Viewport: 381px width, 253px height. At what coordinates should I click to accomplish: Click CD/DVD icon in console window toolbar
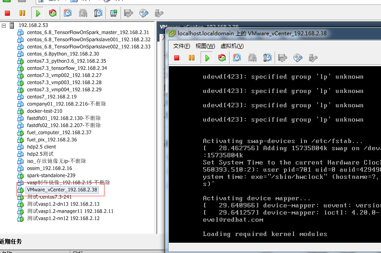297,58
